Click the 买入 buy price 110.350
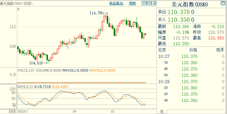The width and height of the screenshot is (227, 114). point(179,20)
